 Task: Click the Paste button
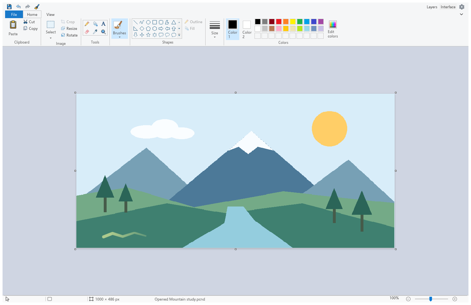tap(13, 28)
